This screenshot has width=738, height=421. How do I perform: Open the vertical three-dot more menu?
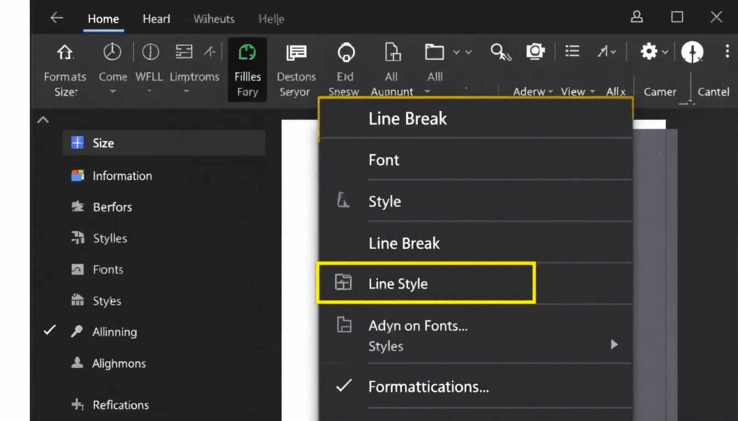[x=727, y=51]
